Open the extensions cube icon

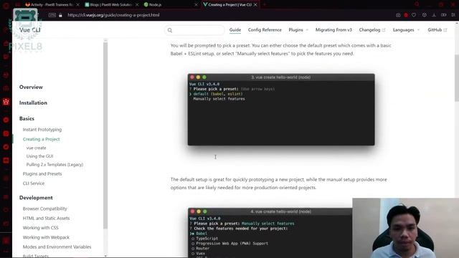point(424,15)
